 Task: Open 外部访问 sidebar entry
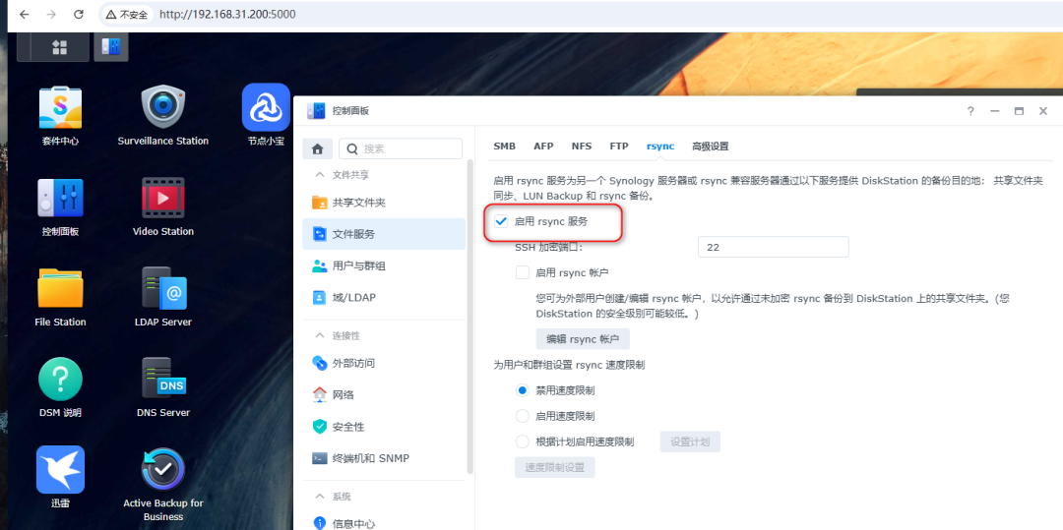(384, 363)
